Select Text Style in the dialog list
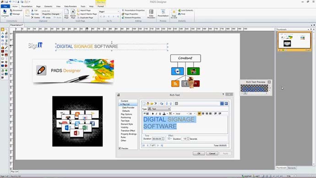Screen dimensions: 316x178 pyautogui.click(x=125, y=121)
